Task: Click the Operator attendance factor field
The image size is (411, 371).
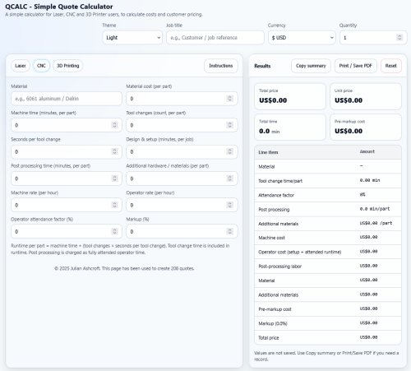Action: pos(67,231)
